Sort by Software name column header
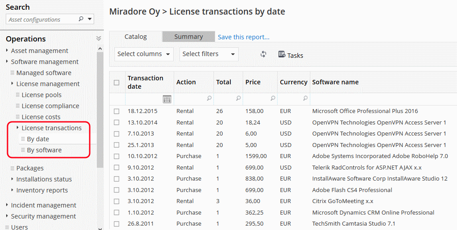This screenshot has width=457, height=230. [x=335, y=82]
